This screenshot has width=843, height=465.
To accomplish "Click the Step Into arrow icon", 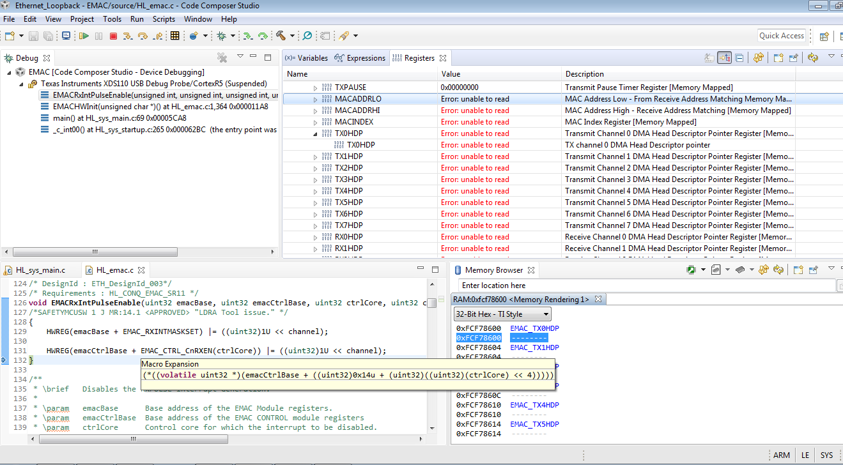I will (x=129, y=36).
